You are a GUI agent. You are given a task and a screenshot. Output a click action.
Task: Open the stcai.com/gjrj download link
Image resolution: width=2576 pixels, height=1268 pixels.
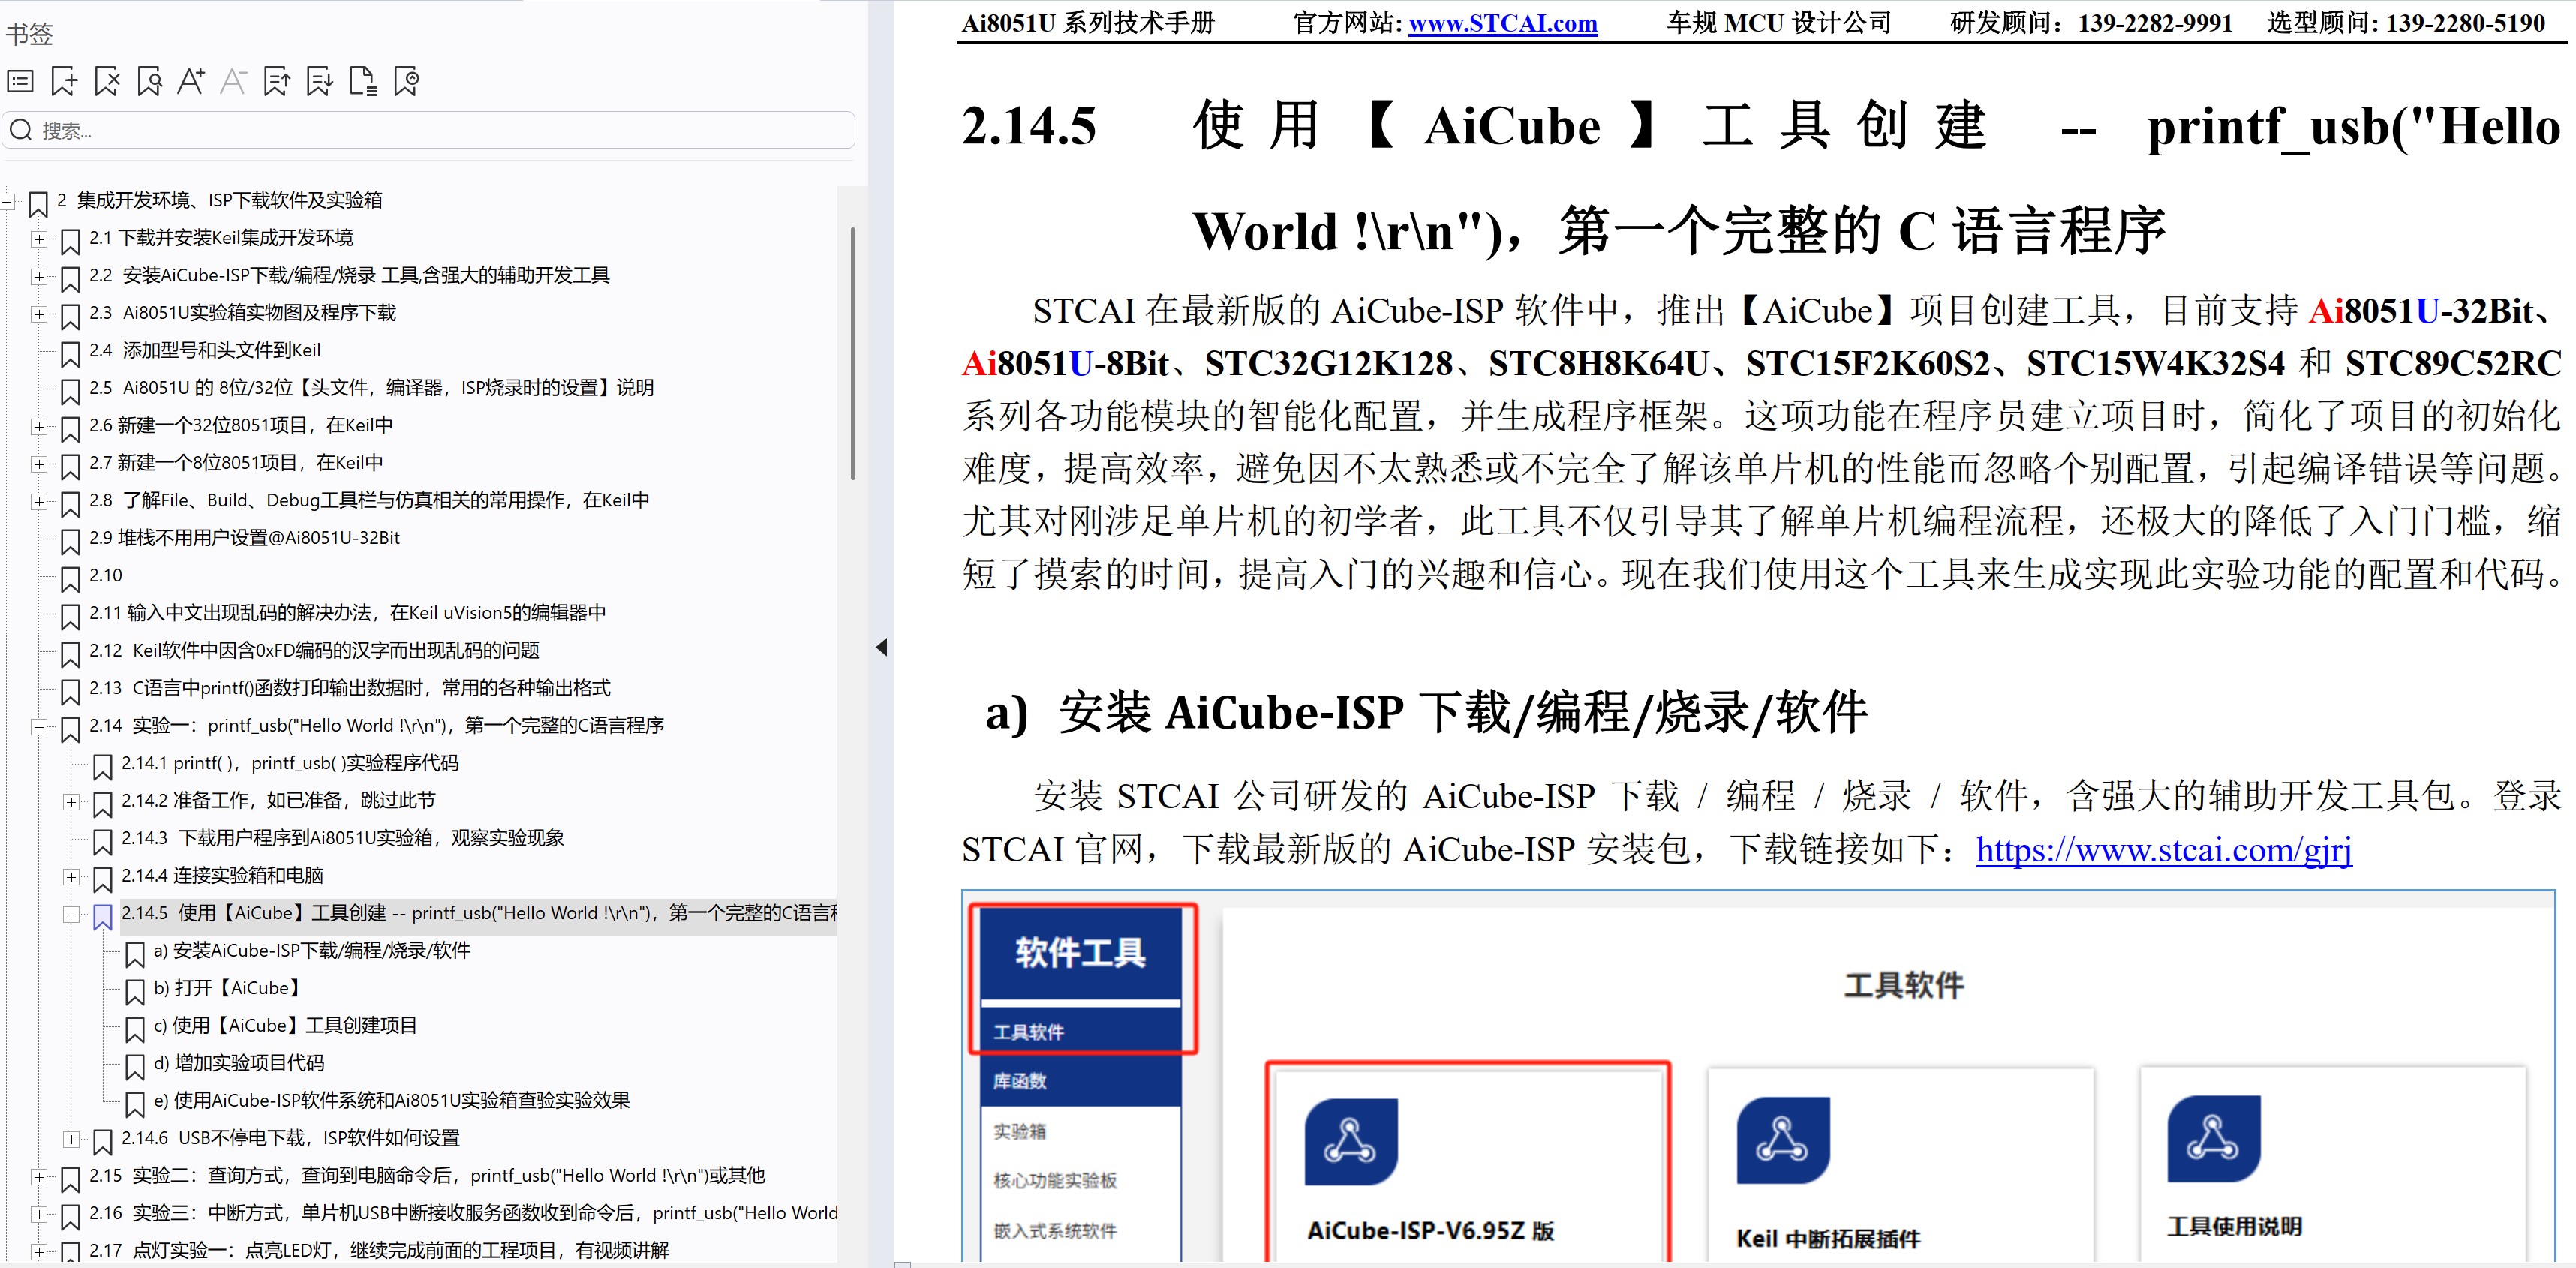coord(2163,850)
